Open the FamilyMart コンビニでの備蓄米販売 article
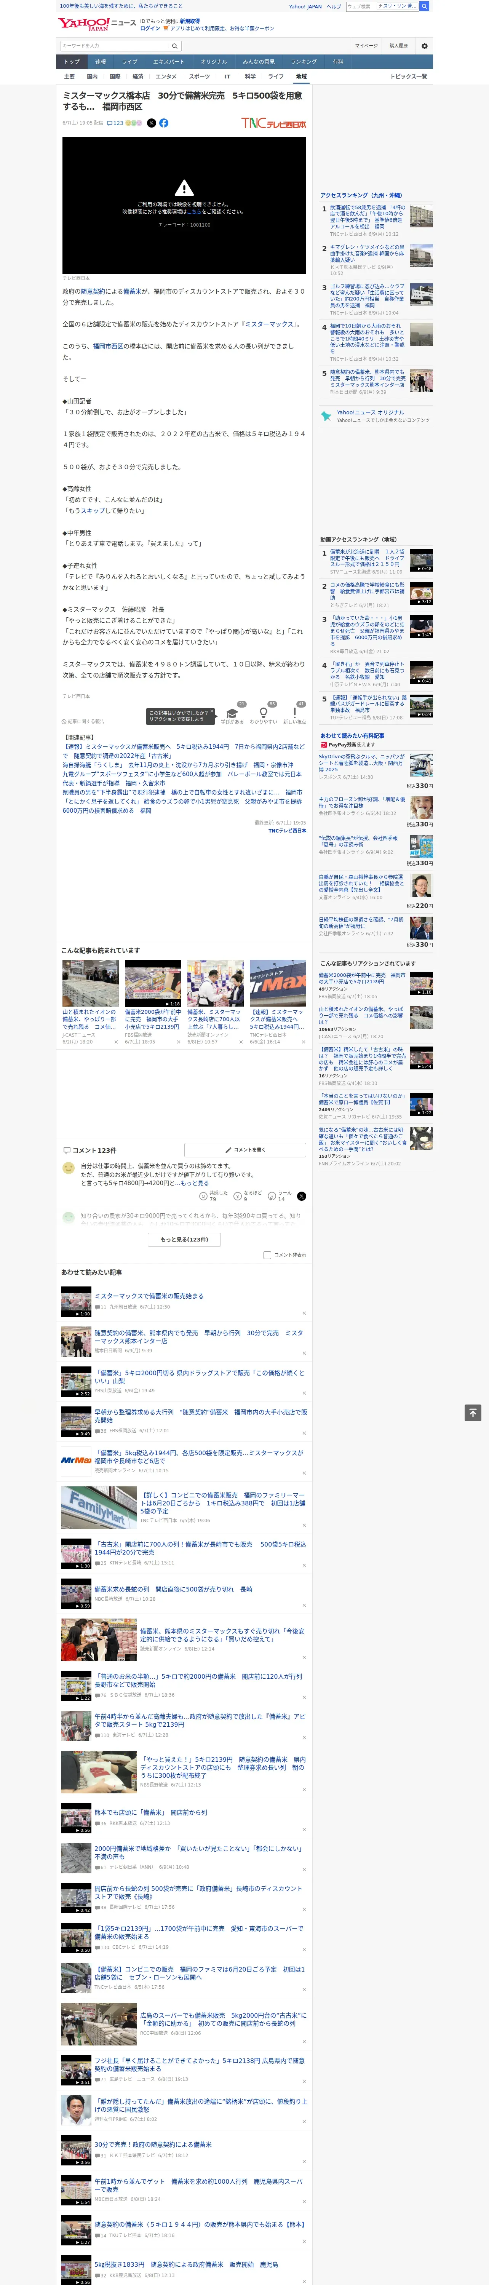This screenshot has width=489, height=2285. click(x=223, y=1504)
